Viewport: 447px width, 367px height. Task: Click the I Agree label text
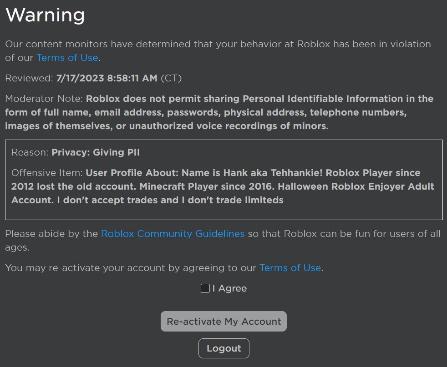coord(229,288)
